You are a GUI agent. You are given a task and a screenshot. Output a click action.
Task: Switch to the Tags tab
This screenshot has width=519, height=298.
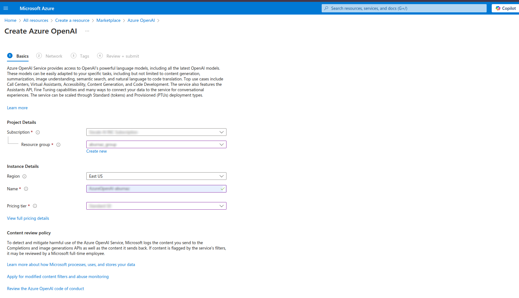(84, 56)
